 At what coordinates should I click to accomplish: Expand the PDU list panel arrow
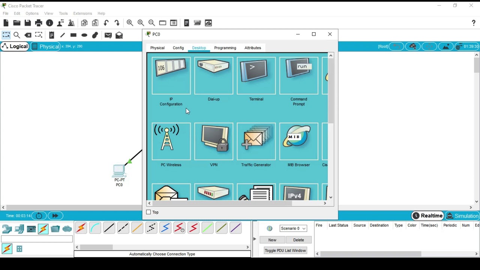pyautogui.click(x=255, y=239)
